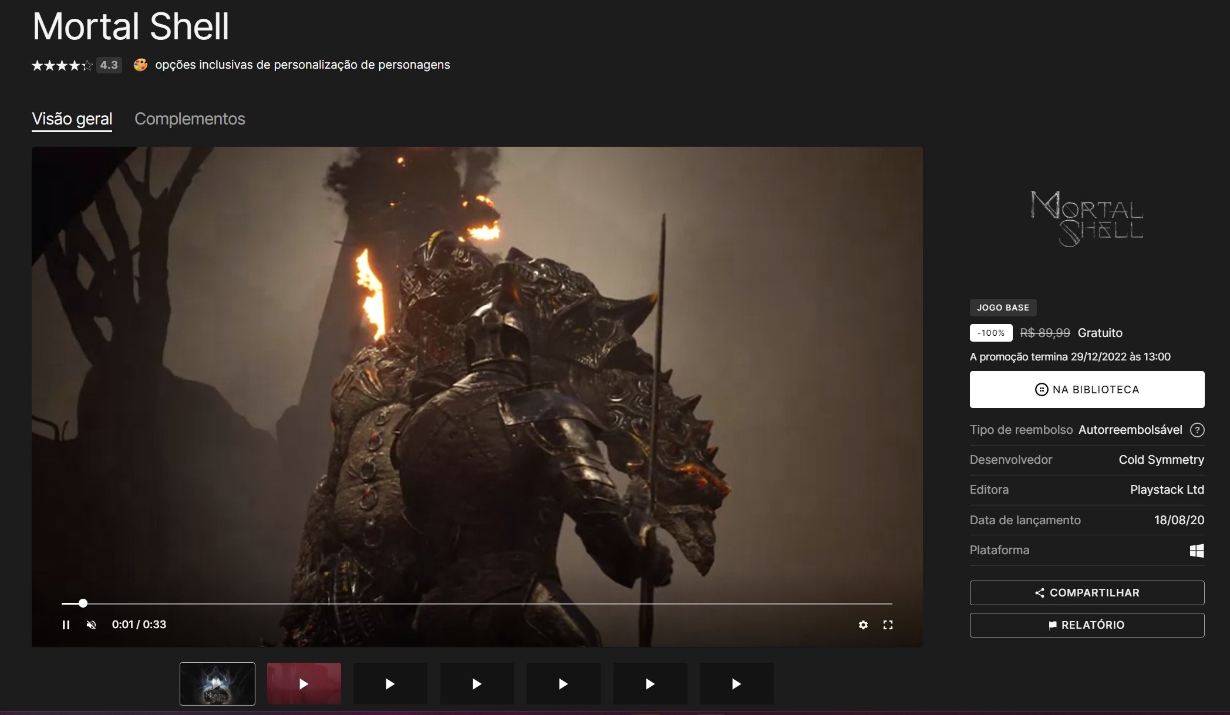Click the Mortal Shell logo image
Screen dimensions: 1230x715
[1087, 218]
